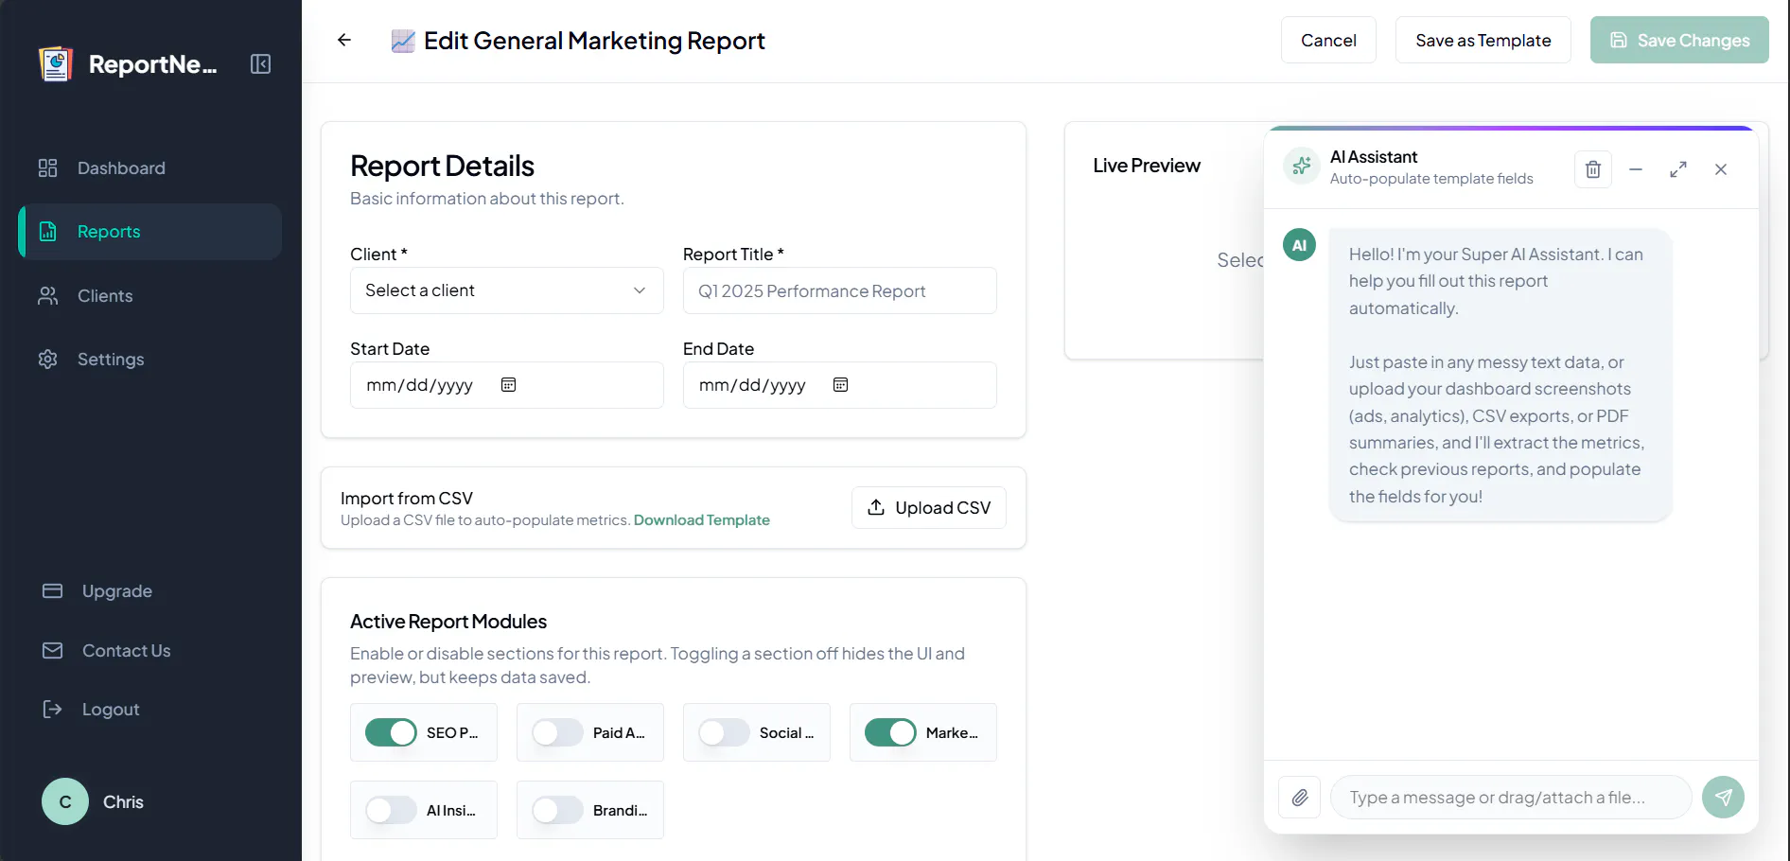
Task: Send the message with the paper plane button
Action: 1723,798
